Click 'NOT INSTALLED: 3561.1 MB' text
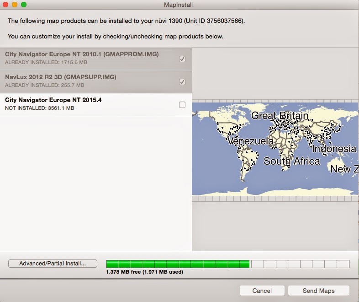359x302 pixels. (40, 108)
